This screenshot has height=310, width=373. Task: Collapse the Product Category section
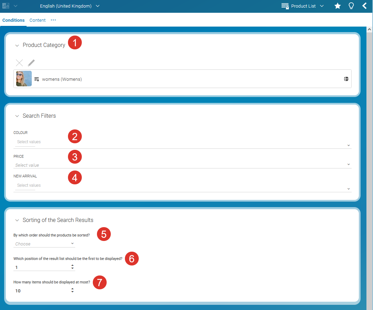(x=17, y=45)
